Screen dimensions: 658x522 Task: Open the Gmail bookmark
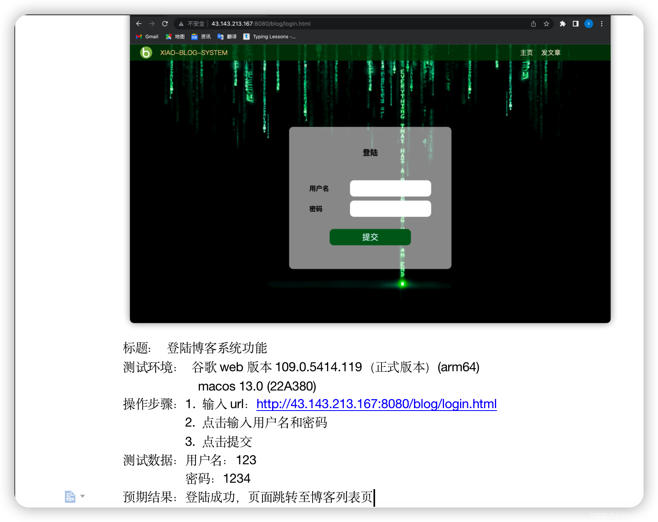point(147,36)
